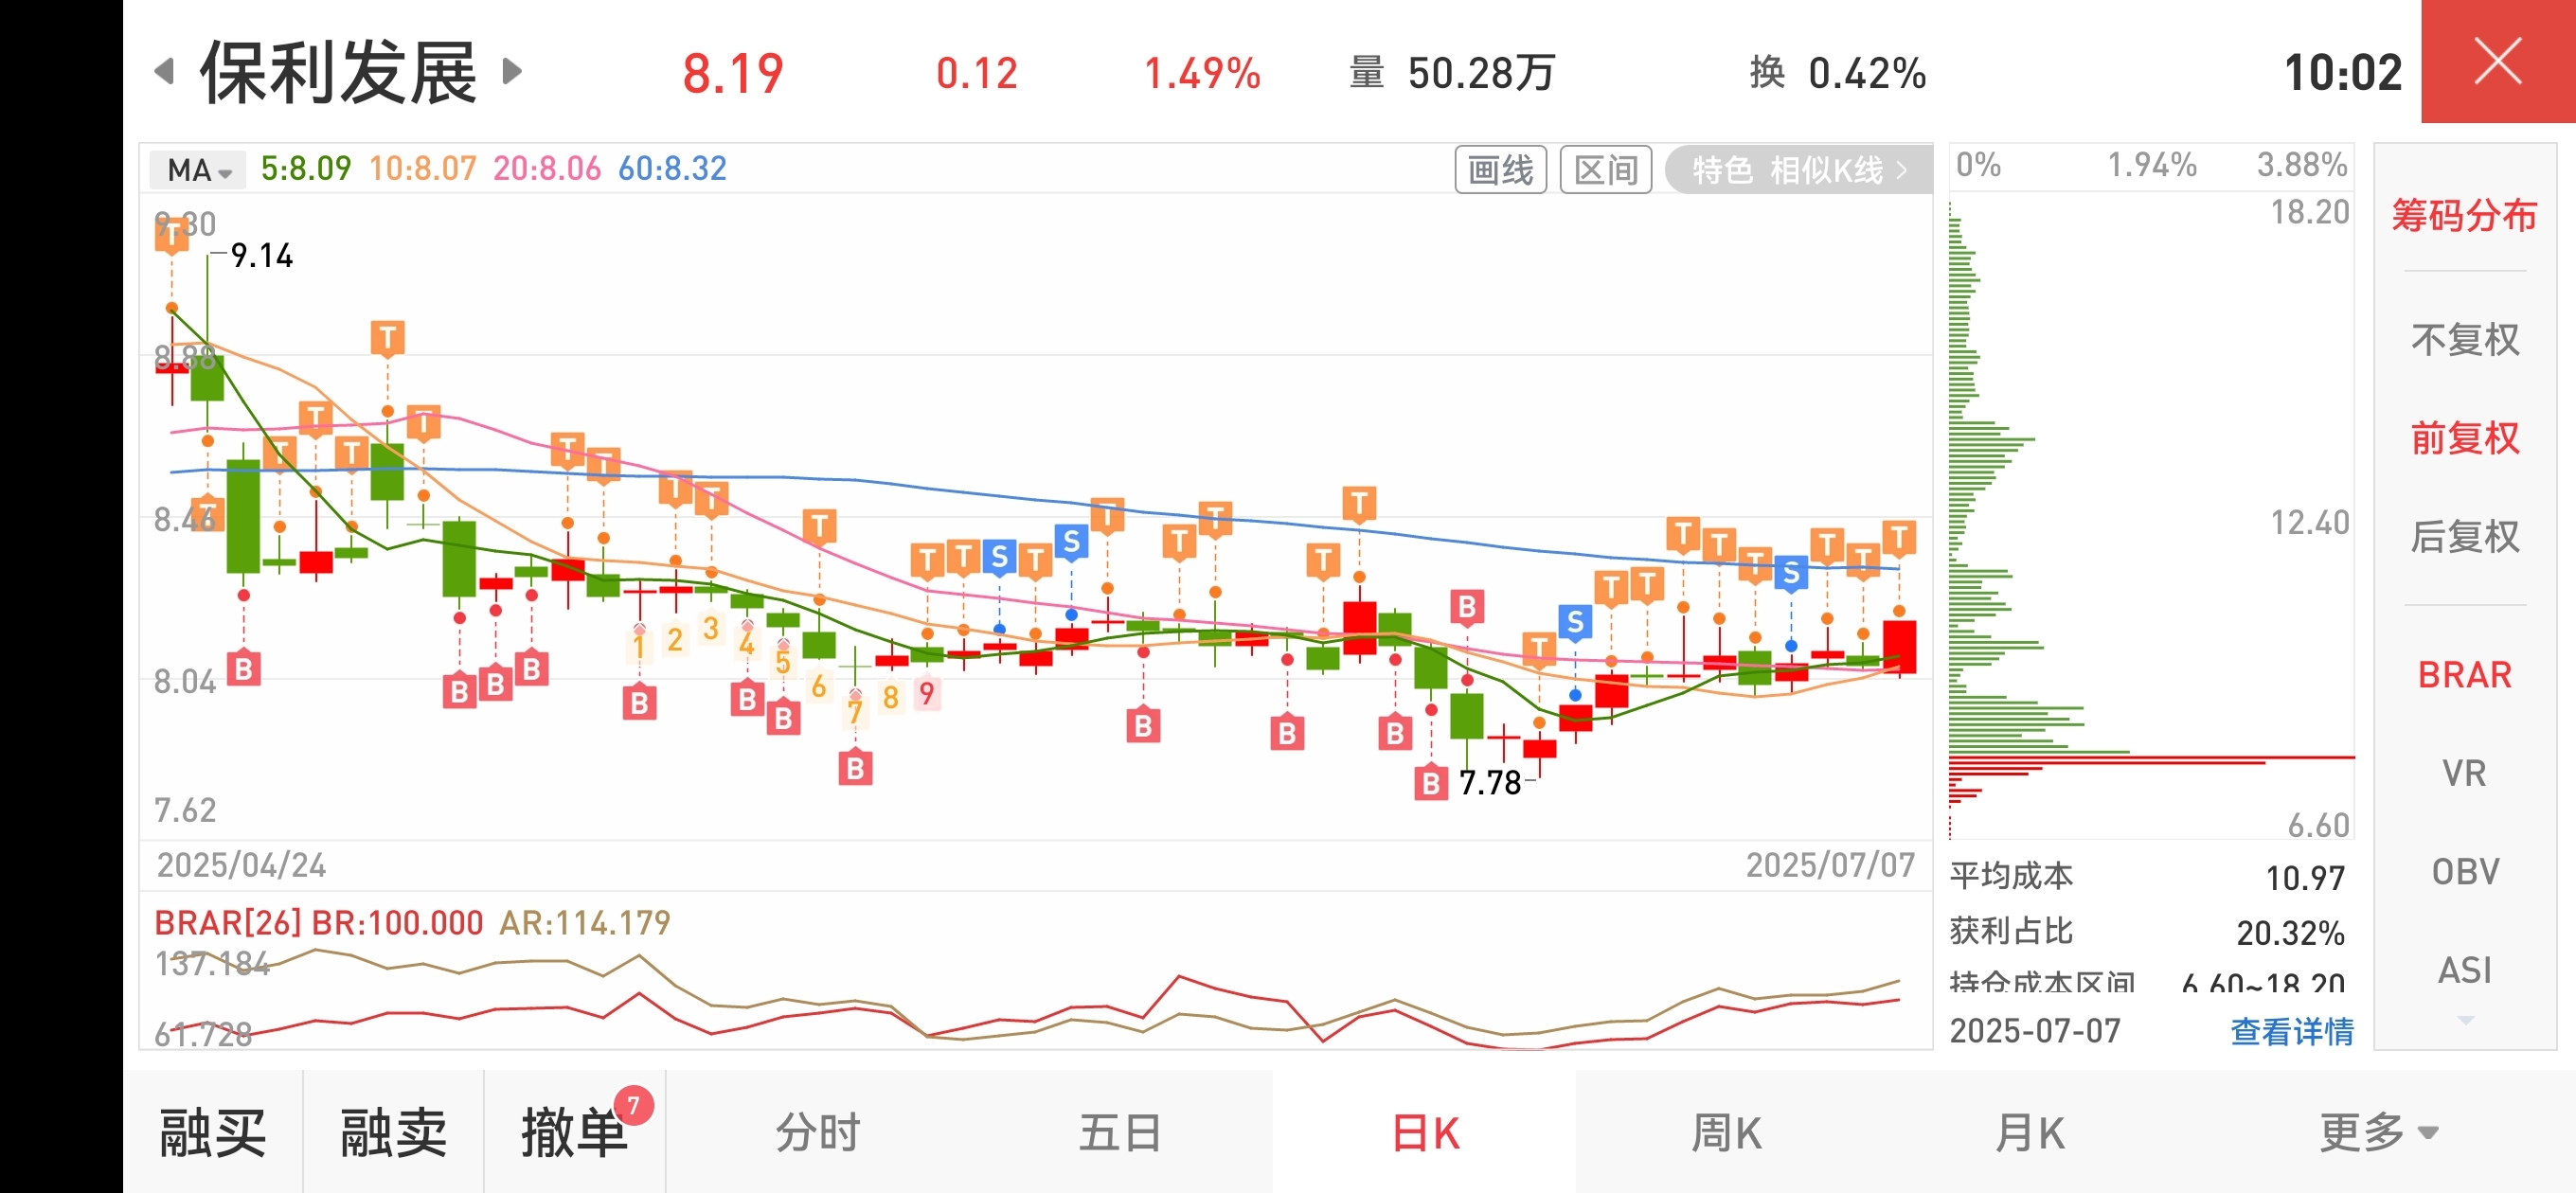This screenshot has height=1193, width=2576.
Task: Close the landscape chart view
Action: tap(2498, 61)
